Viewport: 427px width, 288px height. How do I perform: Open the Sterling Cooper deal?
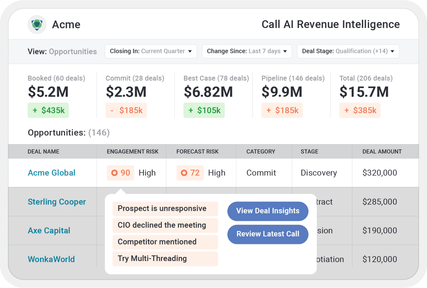point(57,202)
